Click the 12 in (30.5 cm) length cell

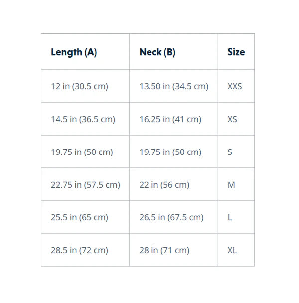pyautogui.click(x=85, y=86)
